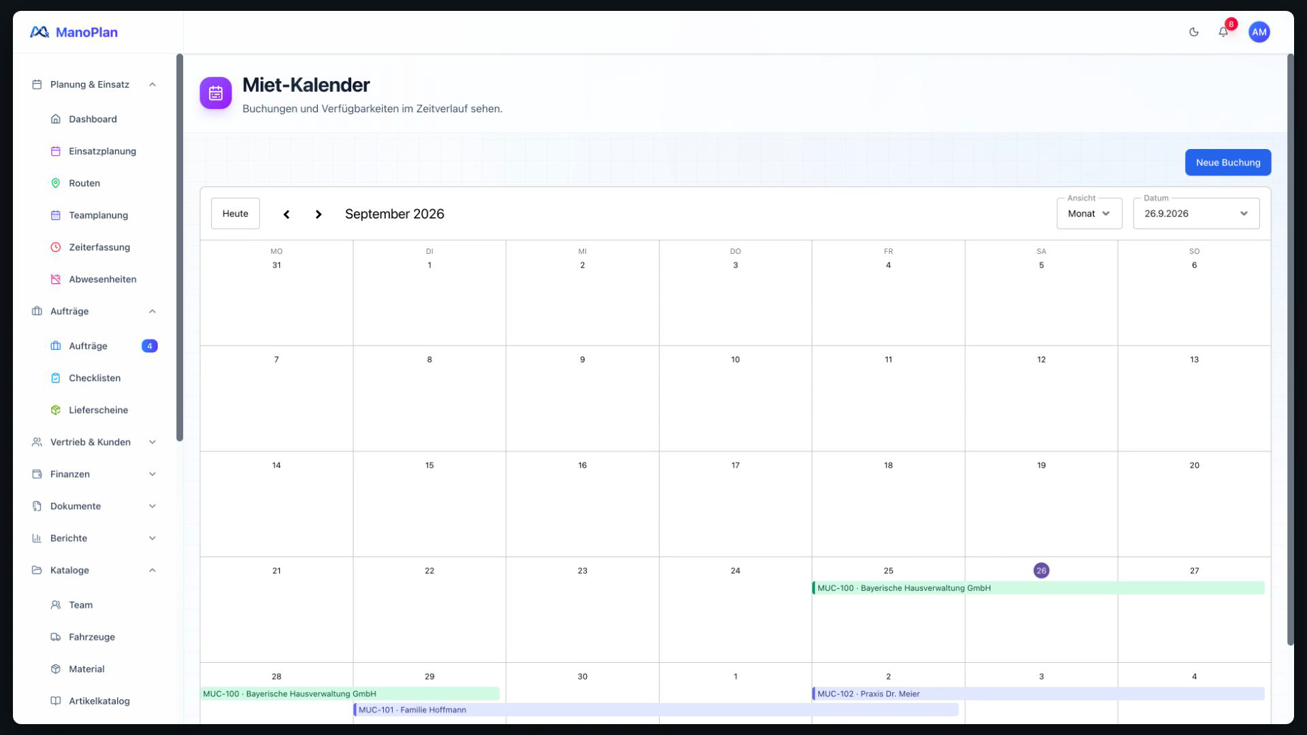Click the Dashboard home icon
This screenshot has height=735, width=1307.
point(56,119)
